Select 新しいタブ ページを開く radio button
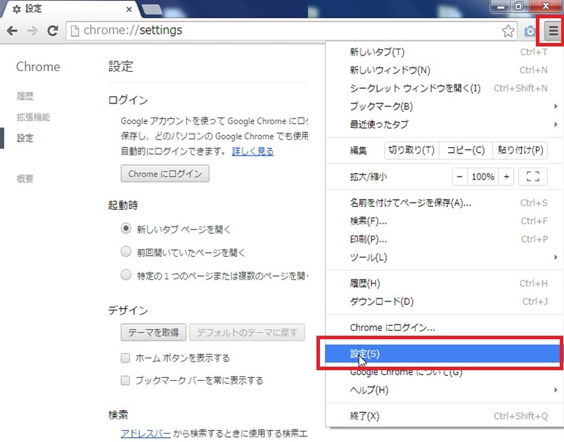 (x=126, y=229)
